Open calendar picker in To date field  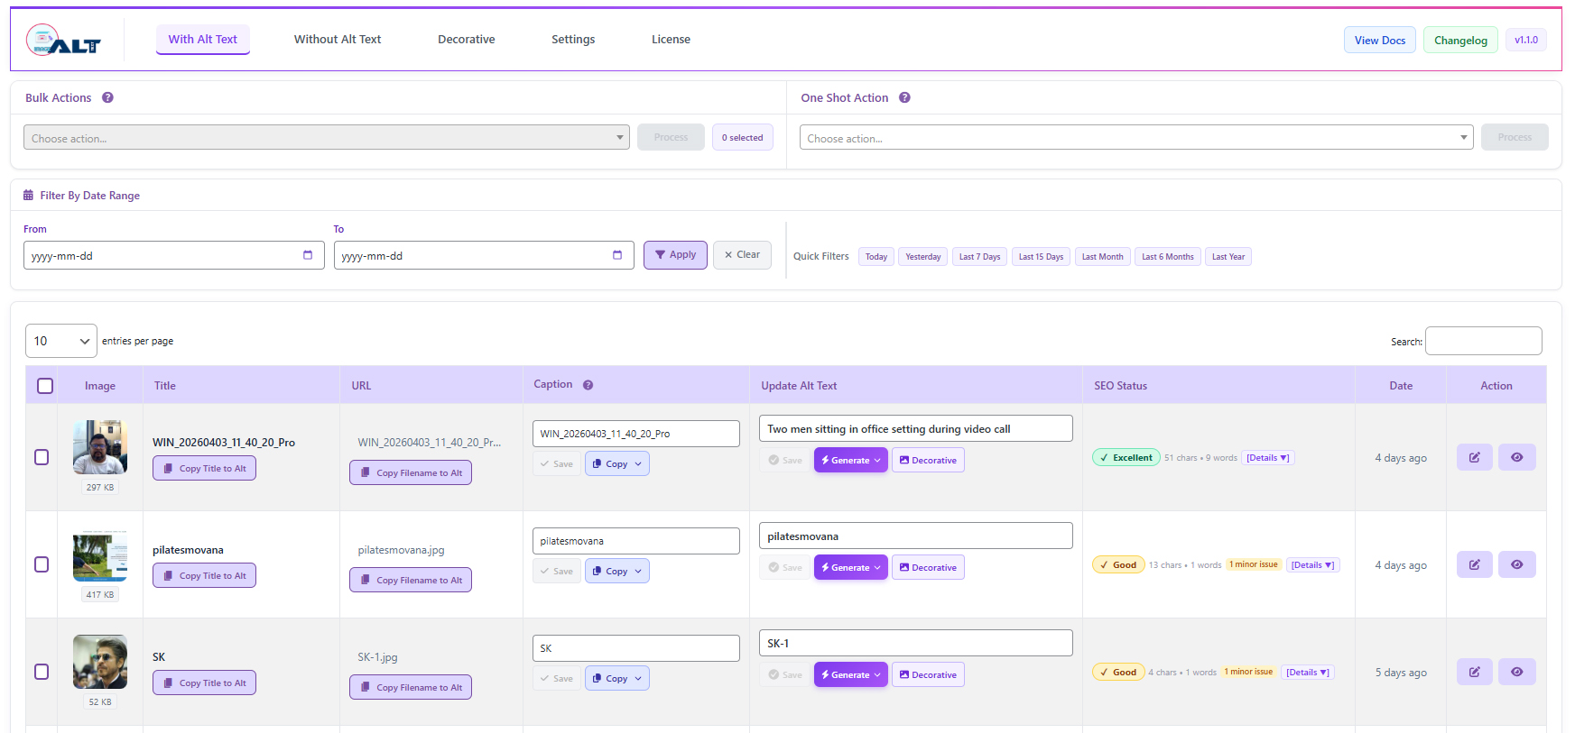pos(617,255)
